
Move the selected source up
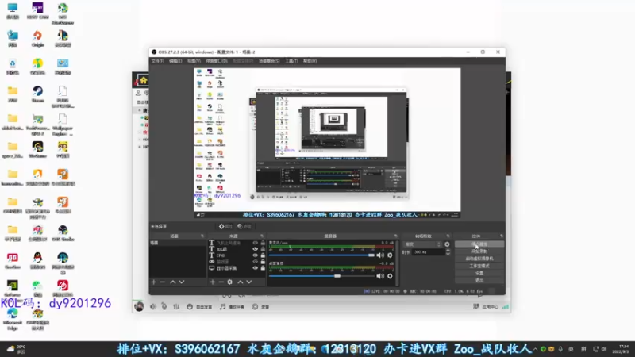pyautogui.click(x=241, y=282)
